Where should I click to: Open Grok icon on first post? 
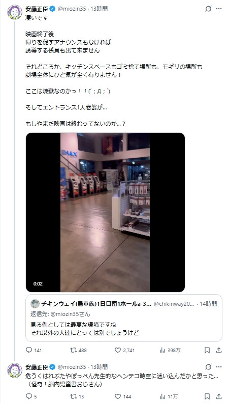[x=208, y=9]
